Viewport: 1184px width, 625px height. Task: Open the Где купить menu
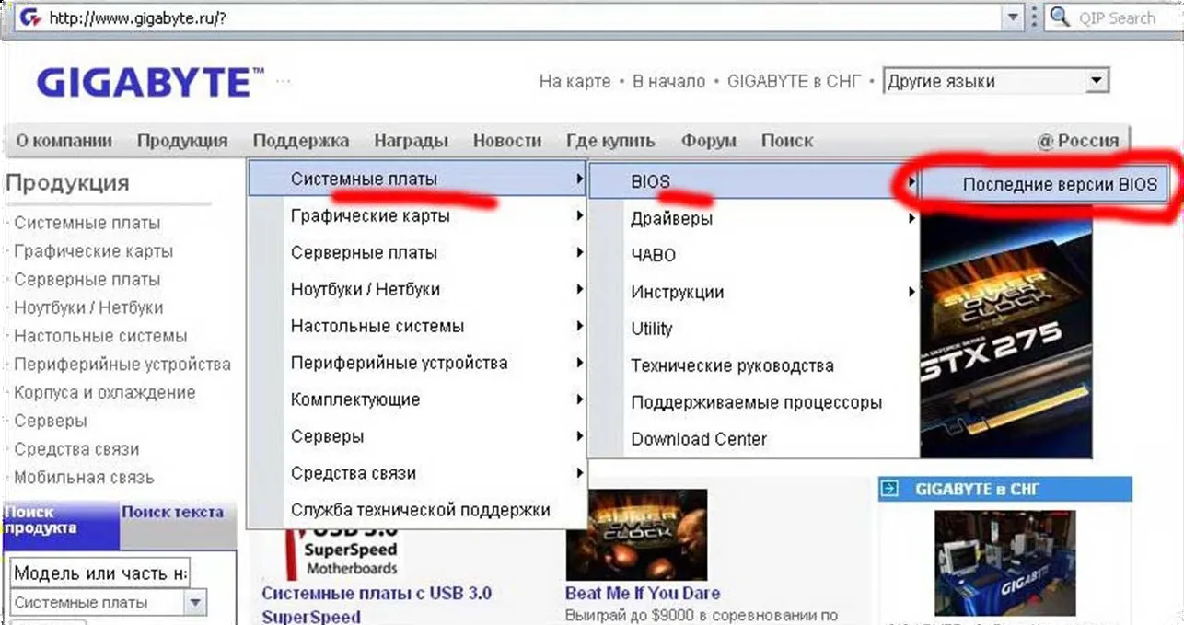[x=611, y=141]
